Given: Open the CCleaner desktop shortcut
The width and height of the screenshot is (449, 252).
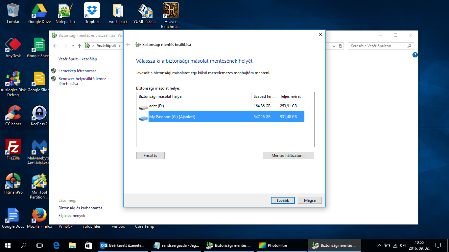Looking at the screenshot, I should (13, 115).
